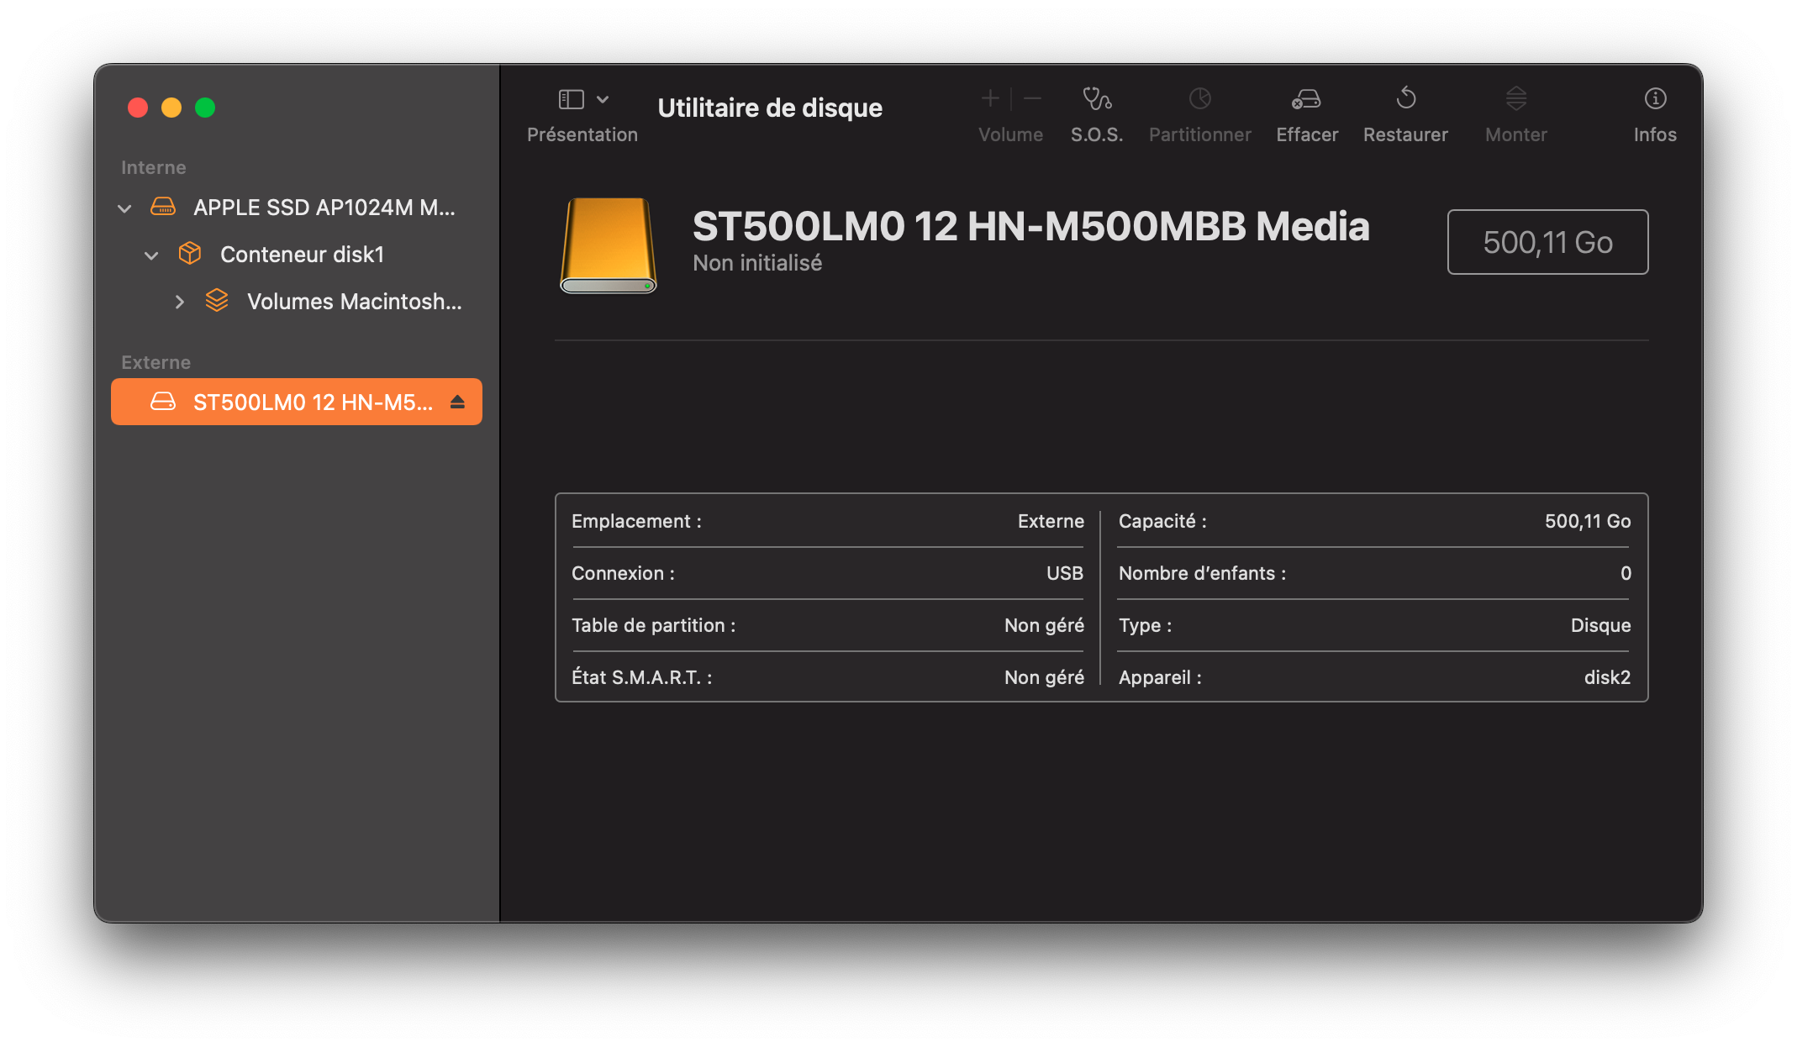Image resolution: width=1797 pixels, height=1047 pixels.
Task: Select ST500LM0 12 HN-M5 external disk
Action: tap(297, 402)
